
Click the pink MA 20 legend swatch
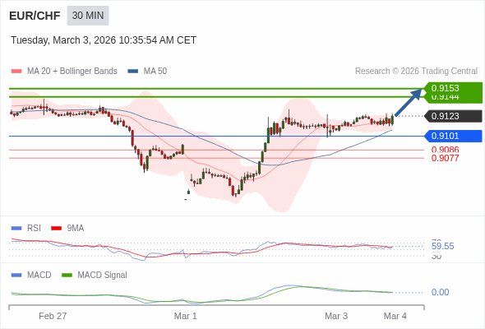16,72
